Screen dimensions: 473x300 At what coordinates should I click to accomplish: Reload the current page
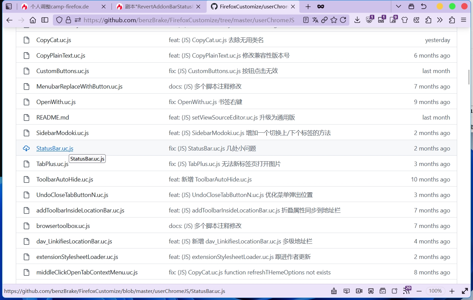tap(343, 20)
